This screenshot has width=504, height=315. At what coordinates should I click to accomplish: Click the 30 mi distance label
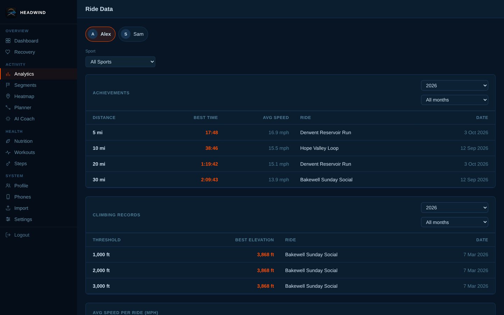tap(99, 180)
